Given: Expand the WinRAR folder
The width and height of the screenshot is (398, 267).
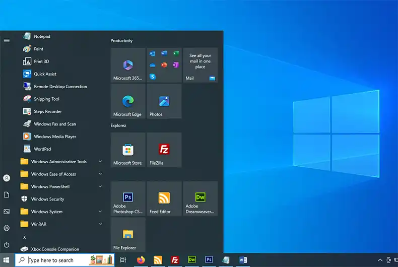Looking at the screenshot, I should point(38,224).
